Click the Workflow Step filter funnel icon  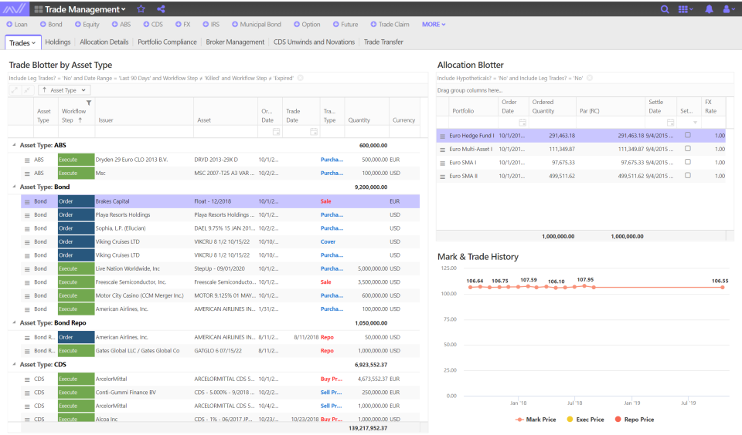[88, 103]
